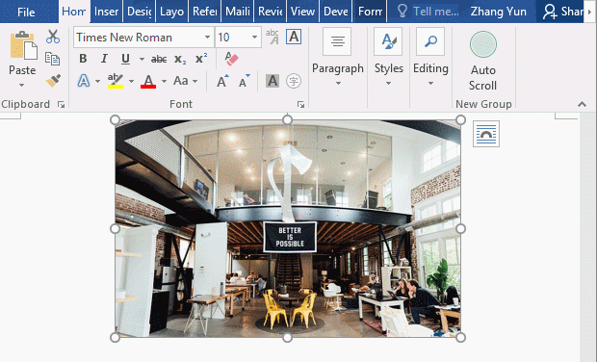Click the picture's top-middle resize handle

click(288, 120)
